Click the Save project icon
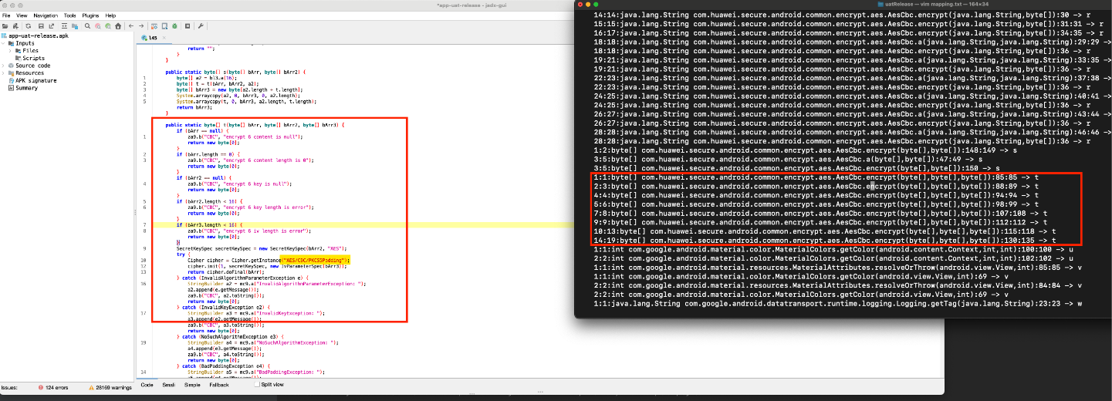The height and width of the screenshot is (401, 1112). tap(42, 25)
